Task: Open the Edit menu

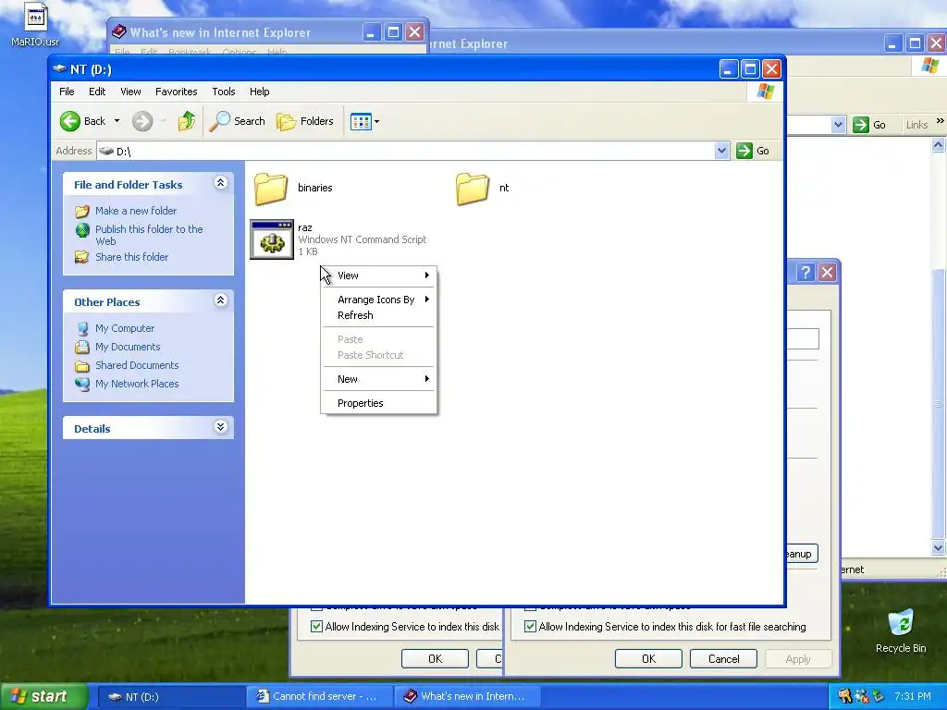Action: [97, 92]
